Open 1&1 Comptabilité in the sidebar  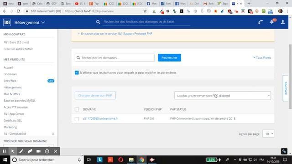pos(15,133)
